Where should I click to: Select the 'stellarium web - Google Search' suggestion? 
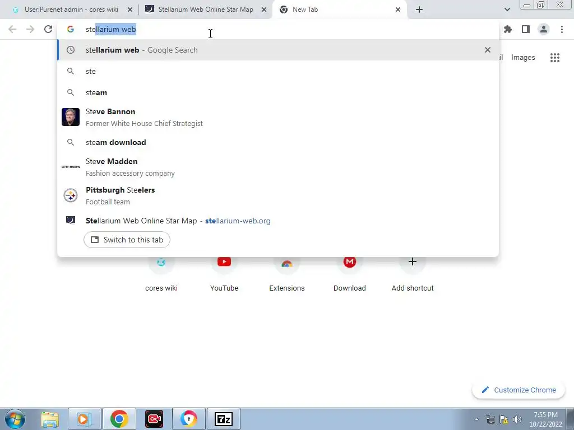point(278,50)
